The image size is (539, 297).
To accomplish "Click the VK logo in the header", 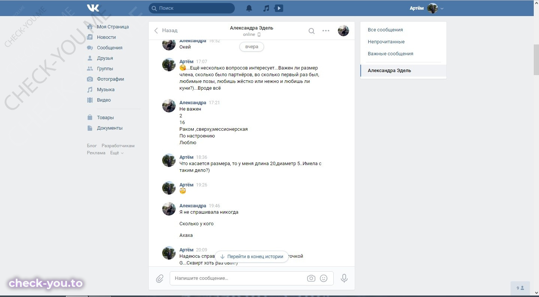I will [93, 8].
